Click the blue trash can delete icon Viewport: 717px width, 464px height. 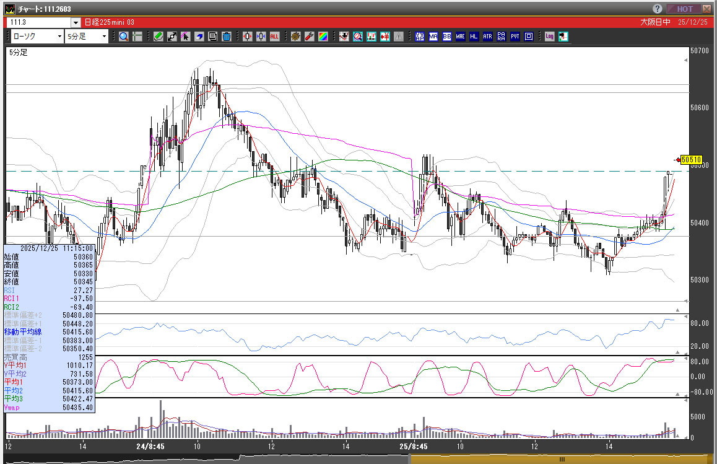(226, 37)
